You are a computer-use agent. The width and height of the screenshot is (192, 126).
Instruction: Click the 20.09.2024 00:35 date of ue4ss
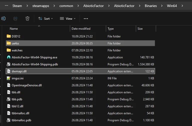(x=82, y=43)
